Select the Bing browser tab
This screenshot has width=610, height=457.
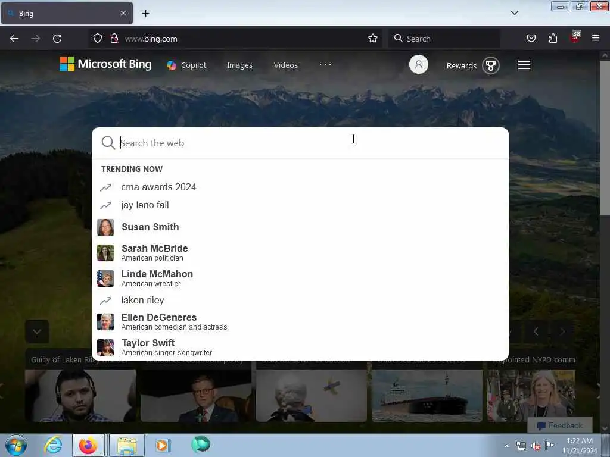(x=67, y=14)
